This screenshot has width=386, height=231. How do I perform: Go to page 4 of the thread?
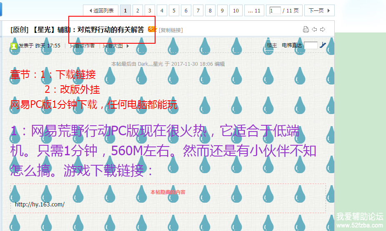point(162,10)
